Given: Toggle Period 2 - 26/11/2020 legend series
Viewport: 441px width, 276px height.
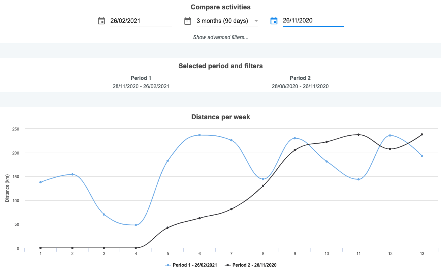Looking at the screenshot, I should click(254, 265).
